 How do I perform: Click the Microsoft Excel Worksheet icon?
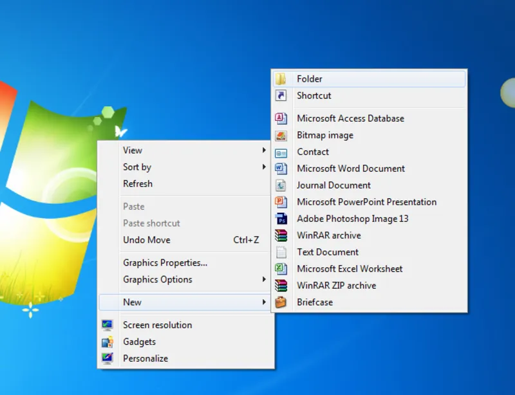281,269
